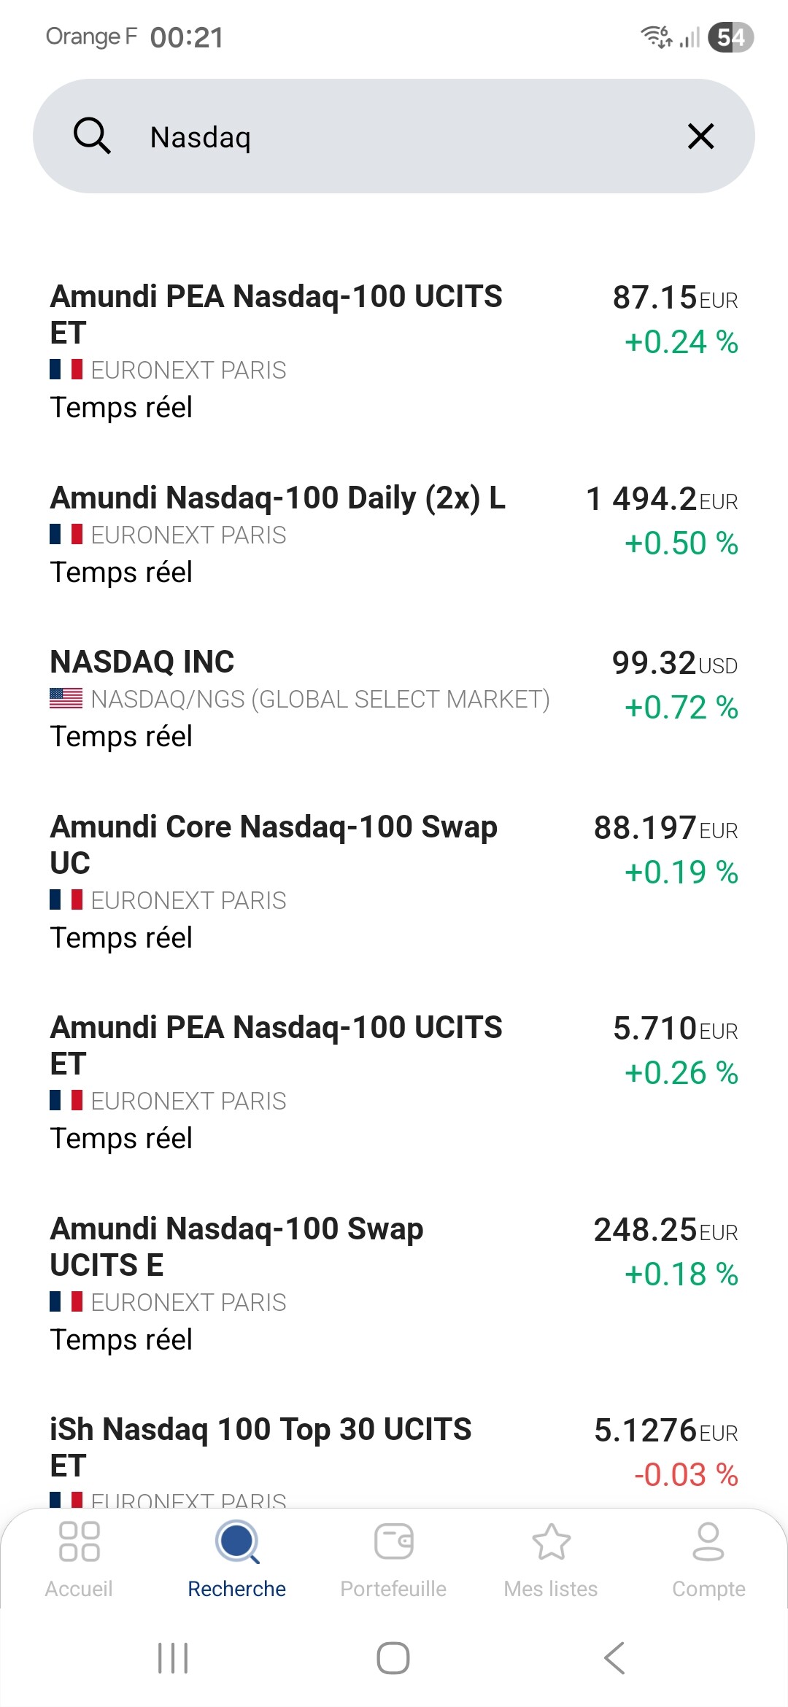Open Mes listes star icon
Screen dimensions: 788x1707
(551, 1542)
